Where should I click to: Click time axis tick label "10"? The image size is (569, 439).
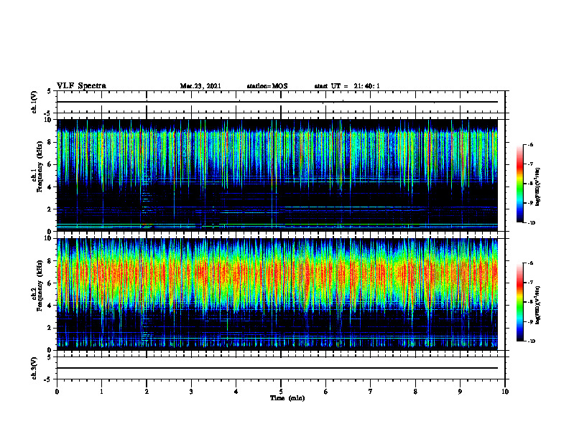(x=505, y=392)
